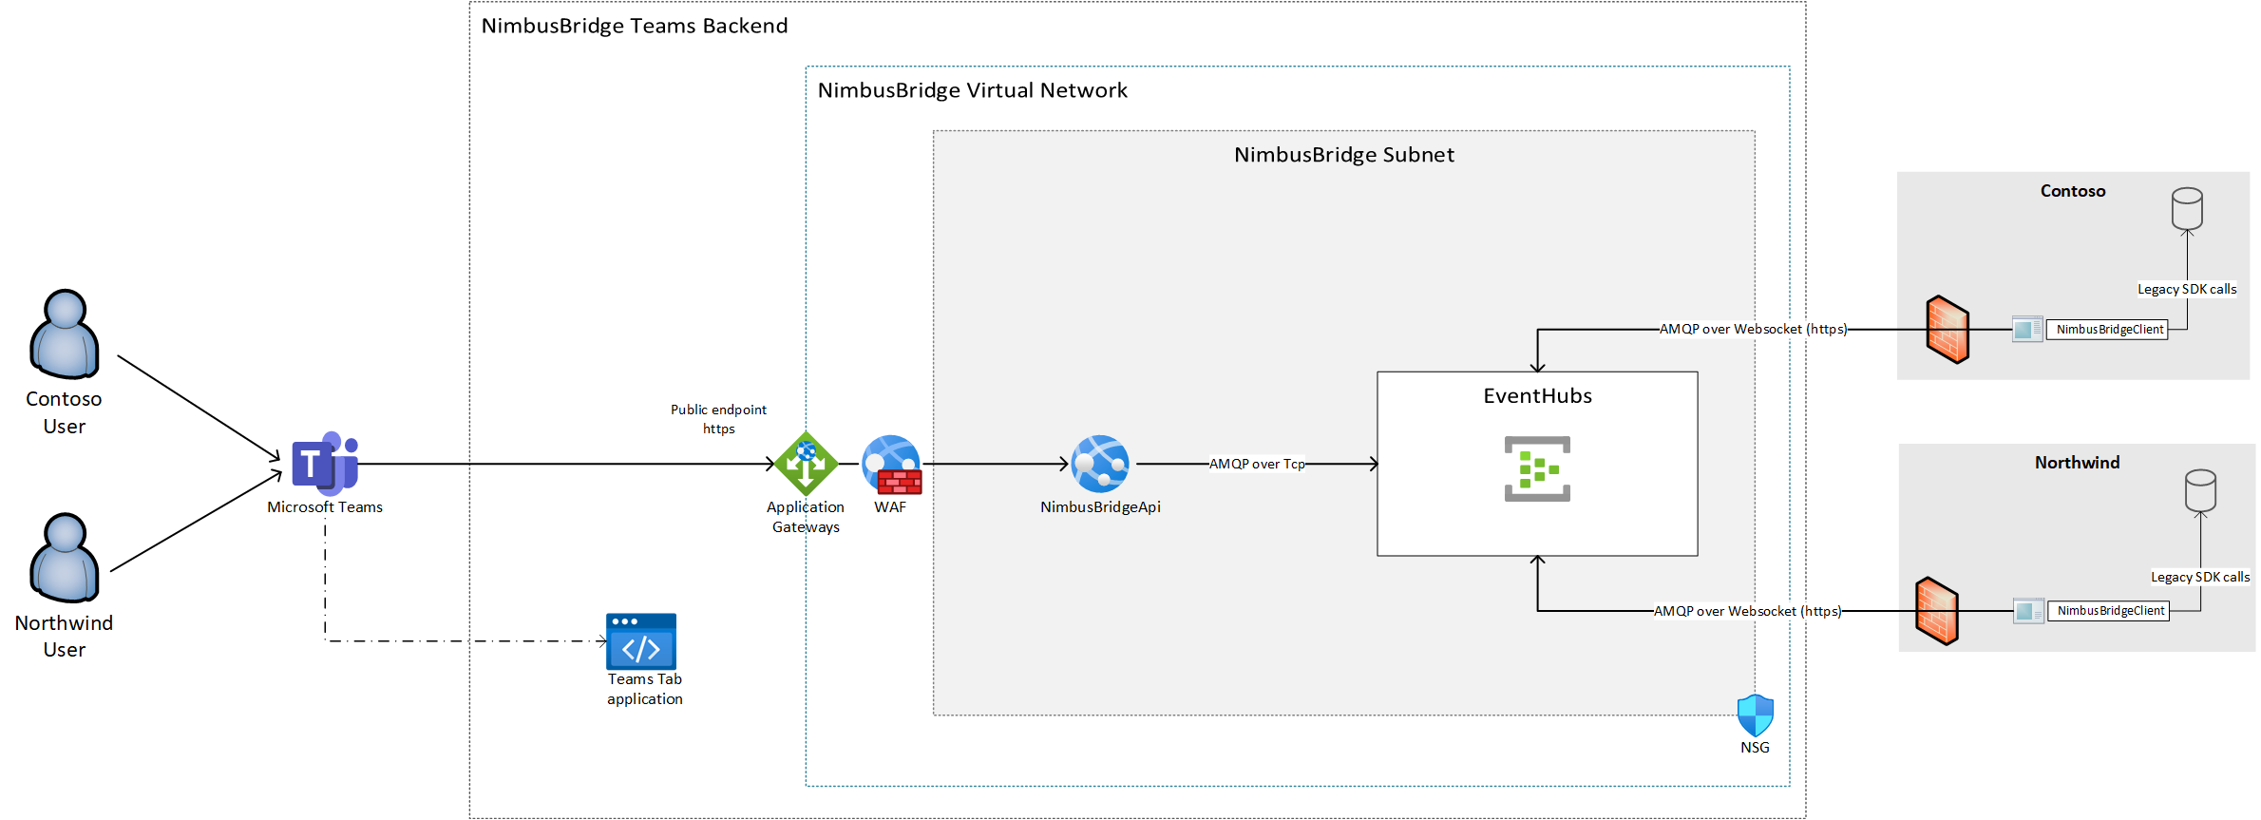
Task: Click the Public endpoint https label
Action: pyautogui.click(x=718, y=419)
